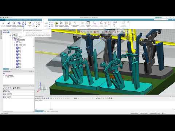Image resolution: width=175 pixels, height=131 pixels.
Task: Open the Robot ribbon tab
Action: click(26, 20)
